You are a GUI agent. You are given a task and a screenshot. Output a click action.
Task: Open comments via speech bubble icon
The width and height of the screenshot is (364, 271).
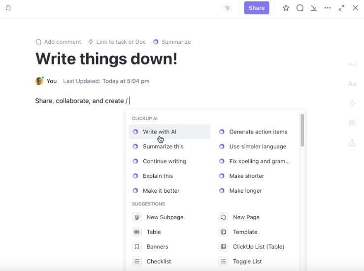click(x=299, y=8)
